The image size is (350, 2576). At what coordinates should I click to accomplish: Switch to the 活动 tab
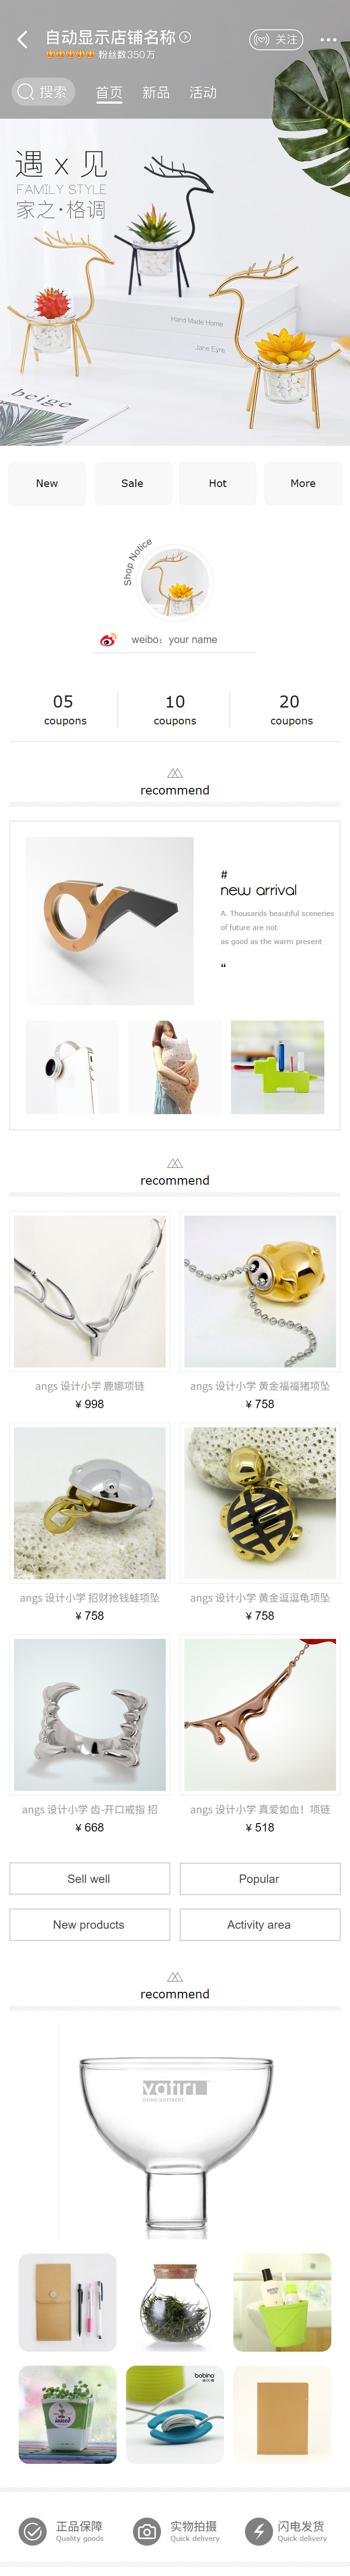point(203,93)
